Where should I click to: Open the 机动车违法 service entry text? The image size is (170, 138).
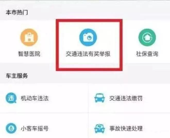(x=35, y=98)
